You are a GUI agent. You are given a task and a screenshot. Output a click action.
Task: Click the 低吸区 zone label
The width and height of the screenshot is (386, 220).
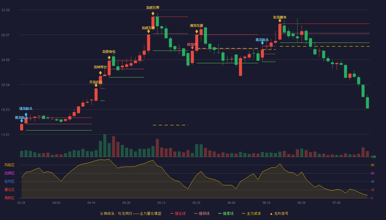(10, 198)
